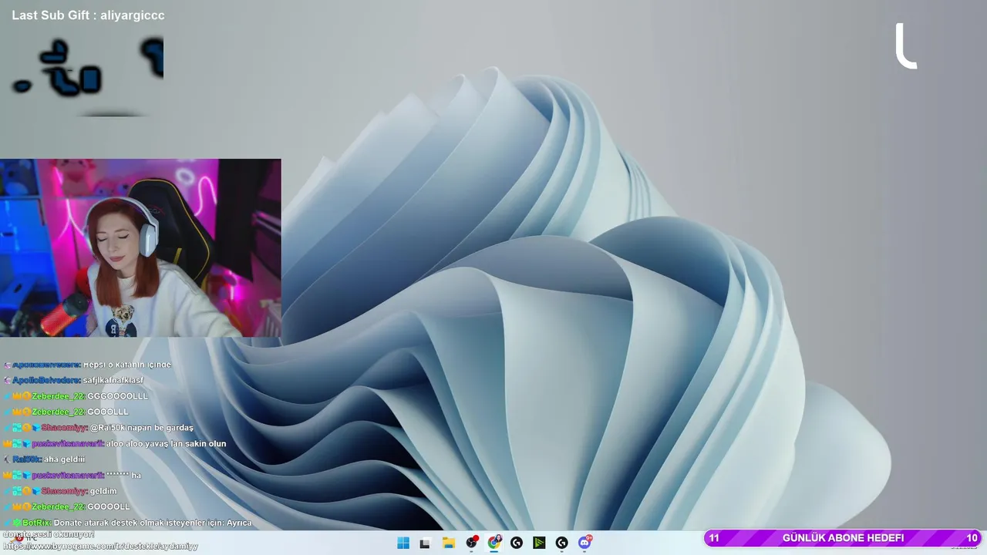Click the chat message 'aloo aloo yavaş lan sakin olun'
This screenshot has height=555, width=987.
point(166,444)
